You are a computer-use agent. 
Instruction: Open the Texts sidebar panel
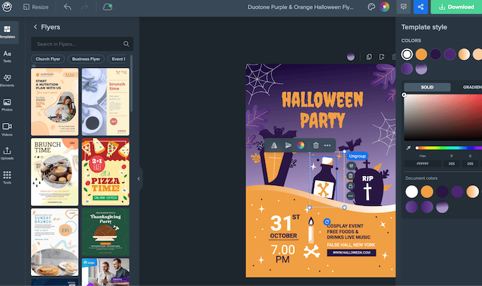(7, 56)
